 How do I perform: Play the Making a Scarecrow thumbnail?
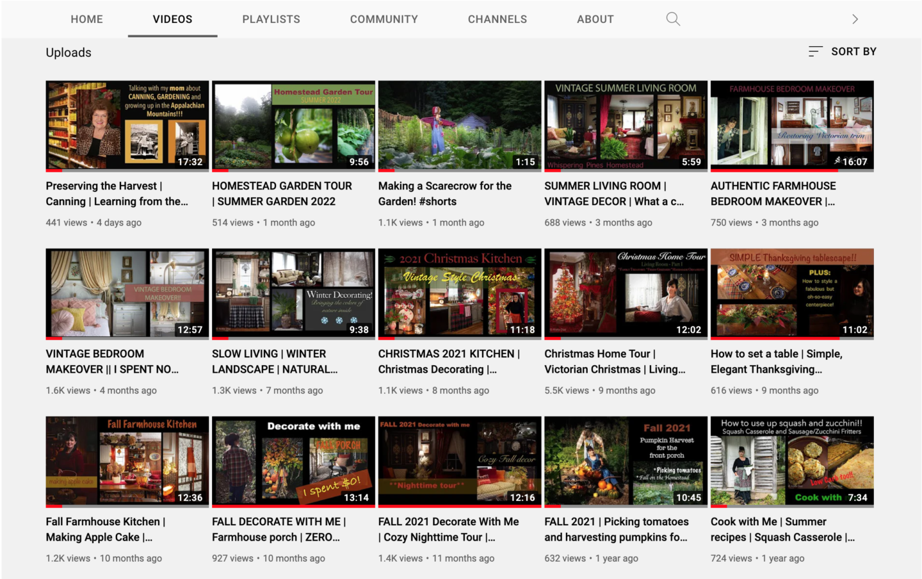click(459, 126)
